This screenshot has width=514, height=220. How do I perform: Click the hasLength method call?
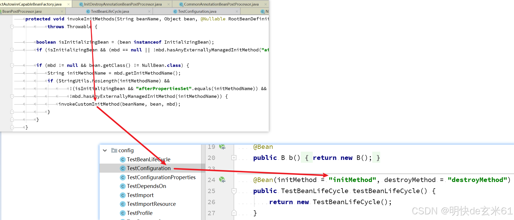[x=104, y=81]
